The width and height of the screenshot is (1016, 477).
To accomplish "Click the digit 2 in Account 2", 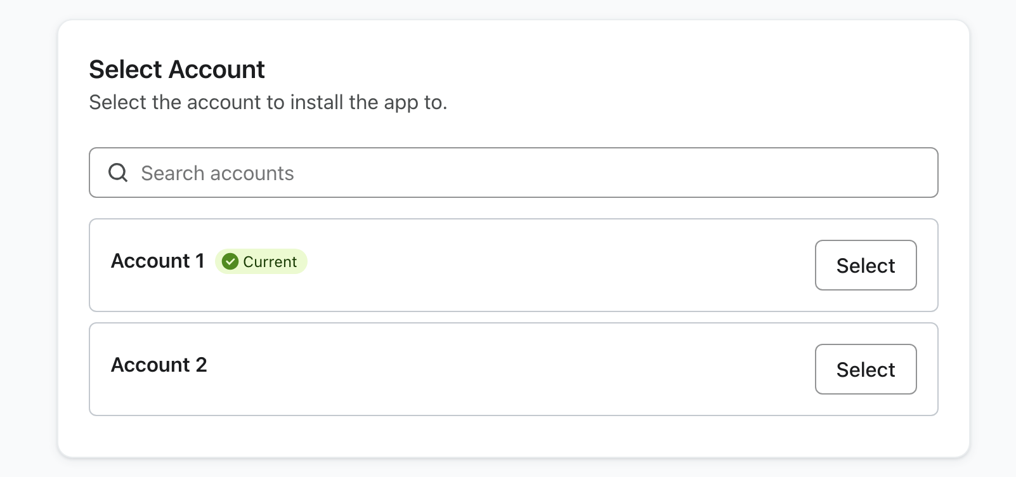I will pos(201,365).
